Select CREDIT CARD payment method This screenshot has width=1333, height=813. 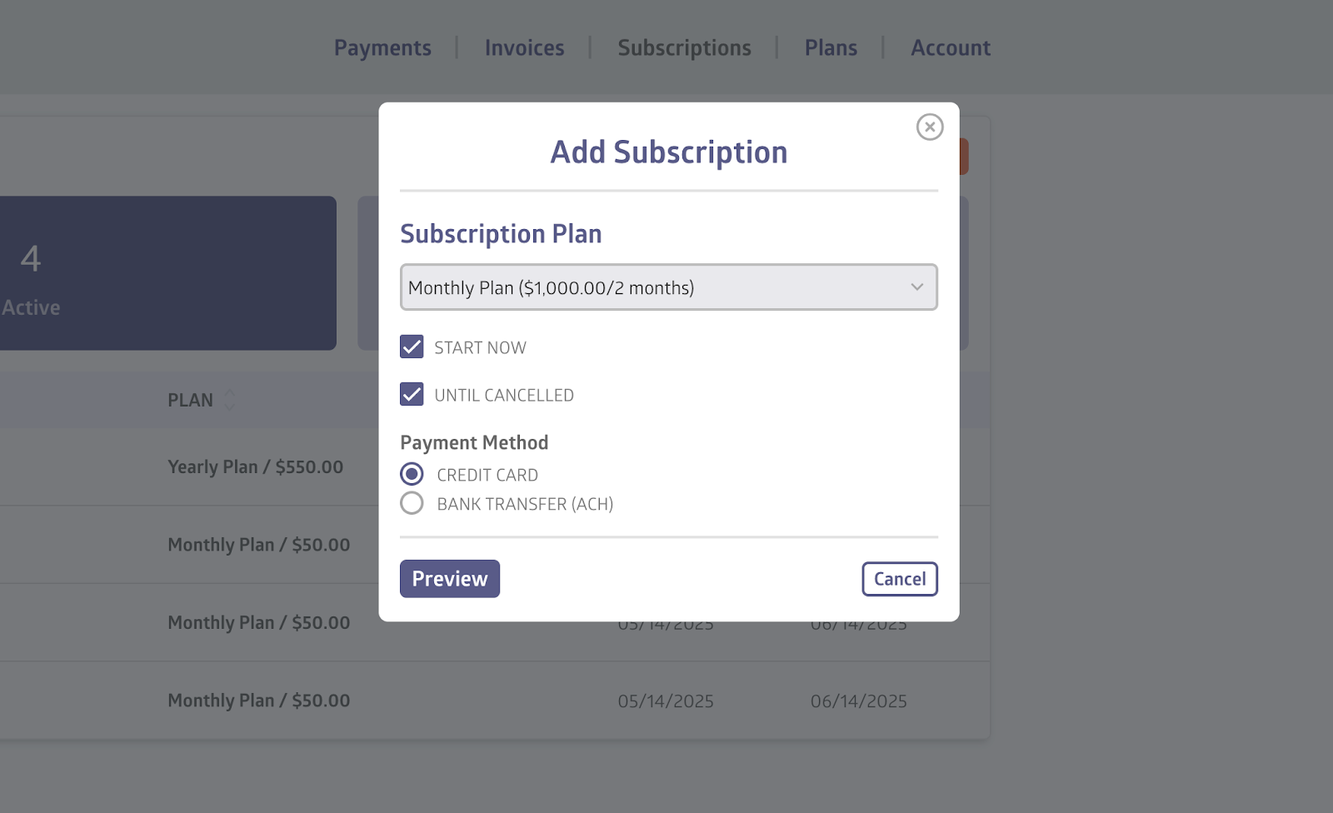[x=412, y=474]
